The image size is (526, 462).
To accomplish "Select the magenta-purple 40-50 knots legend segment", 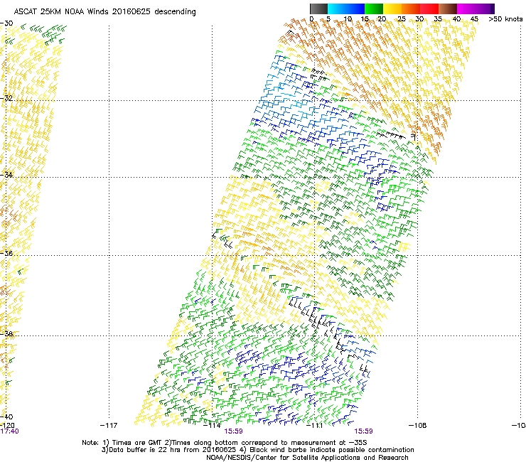I will coord(476,9).
